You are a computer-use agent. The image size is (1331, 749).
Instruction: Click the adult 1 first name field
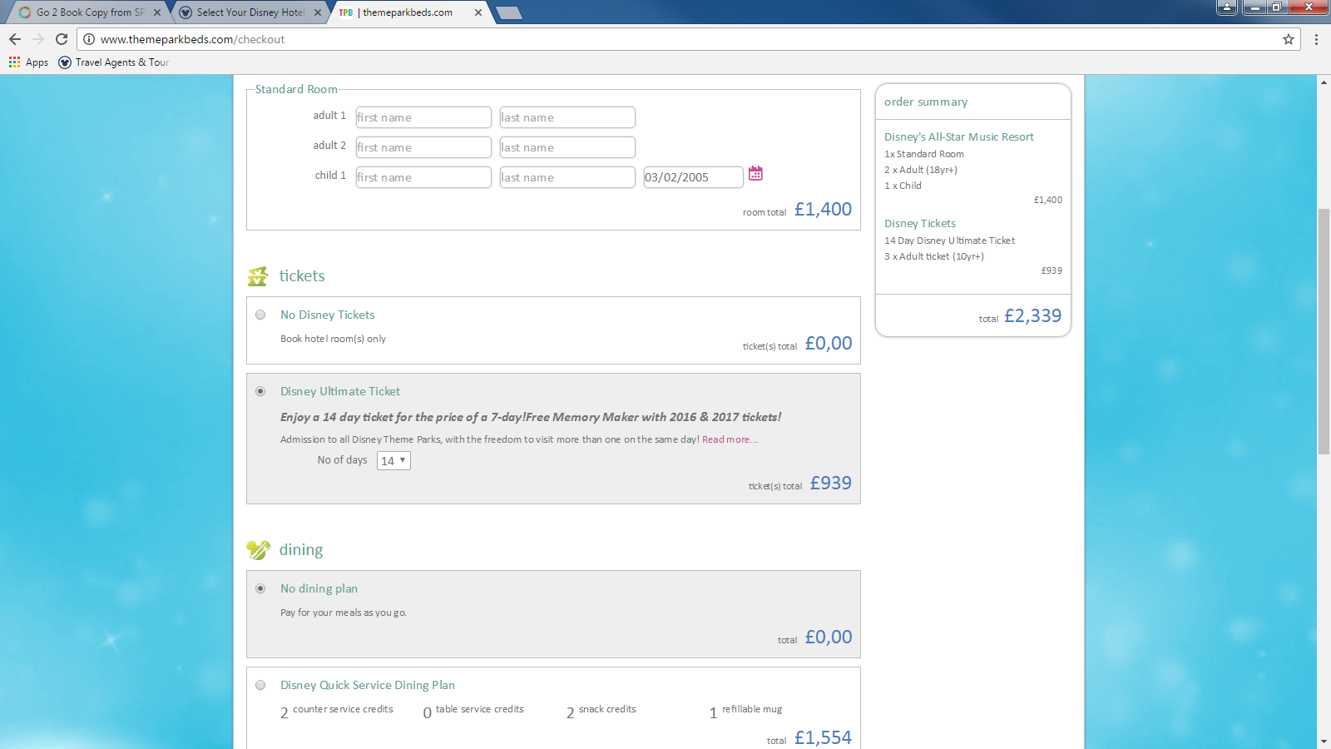423,117
